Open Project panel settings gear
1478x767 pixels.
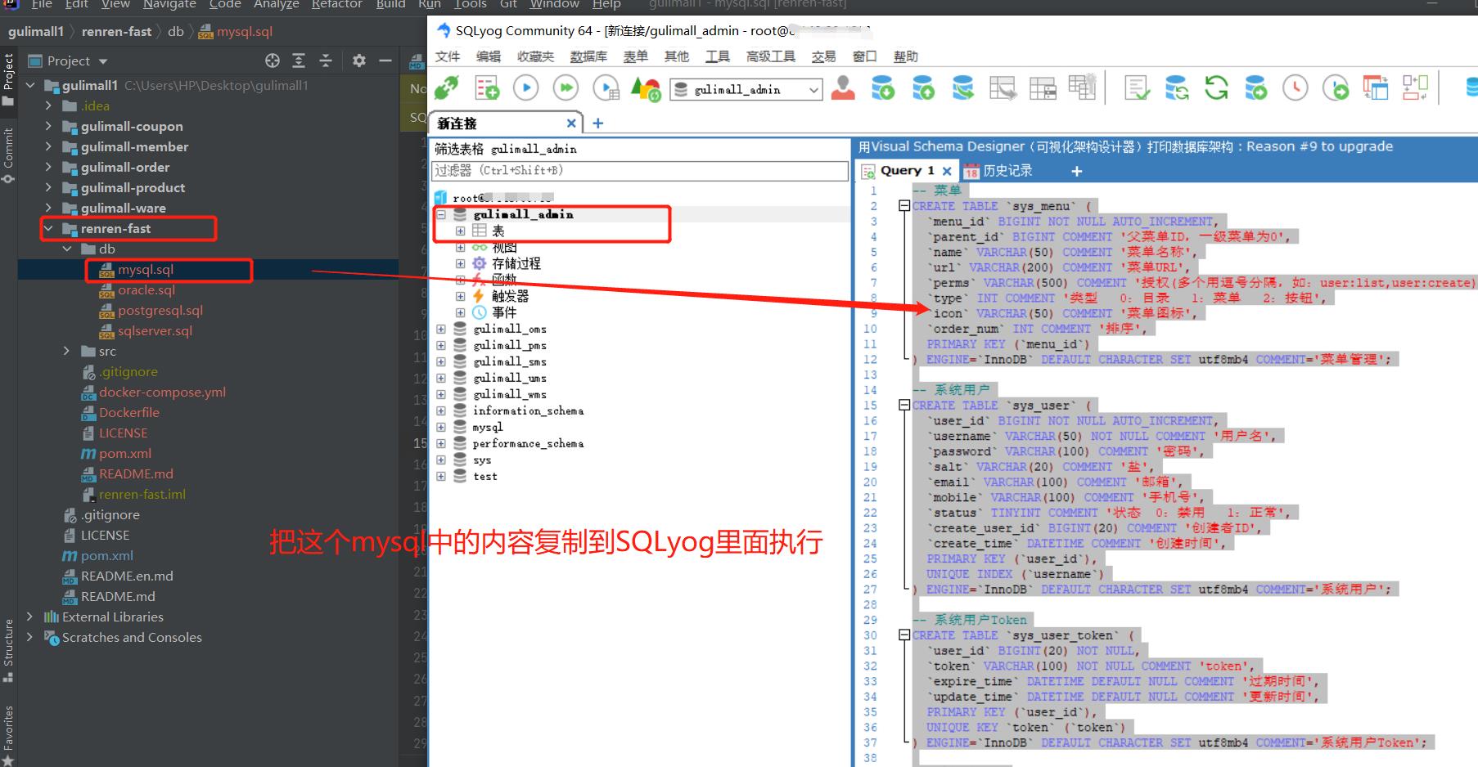[x=358, y=61]
